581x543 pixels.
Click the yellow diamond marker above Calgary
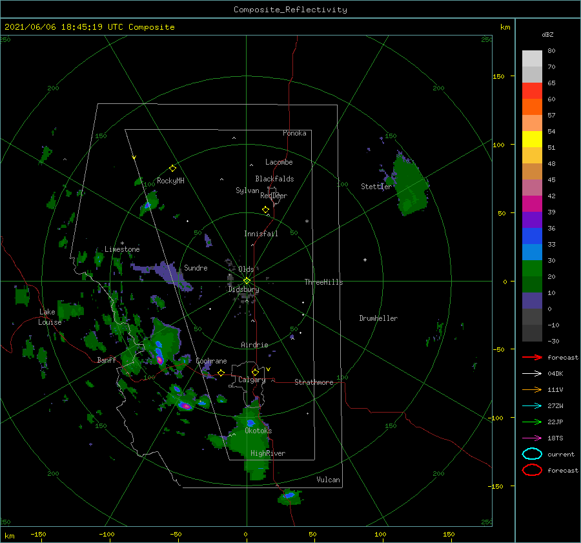point(255,372)
